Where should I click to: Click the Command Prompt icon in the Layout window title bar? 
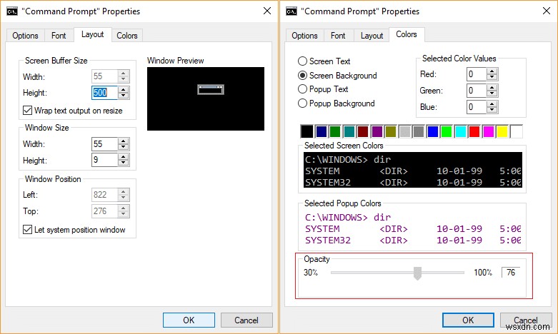[11, 11]
